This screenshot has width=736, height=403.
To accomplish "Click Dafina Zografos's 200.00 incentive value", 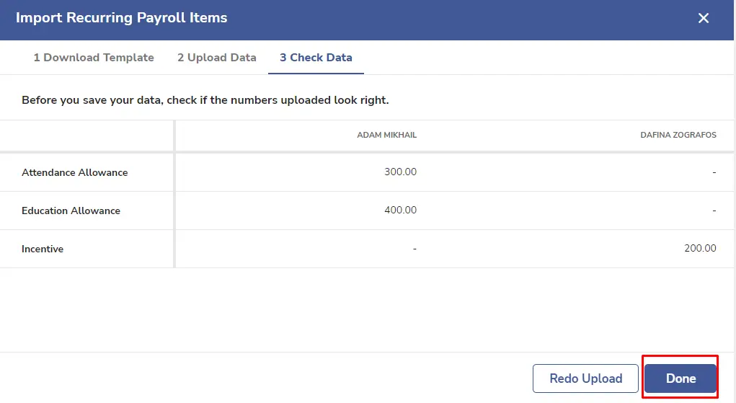I will pyautogui.click(x=700, y=248).
